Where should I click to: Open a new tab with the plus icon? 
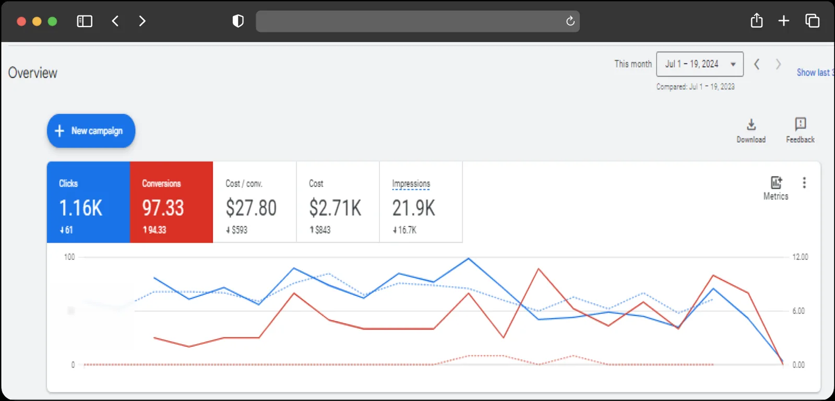tap(783, 21)
